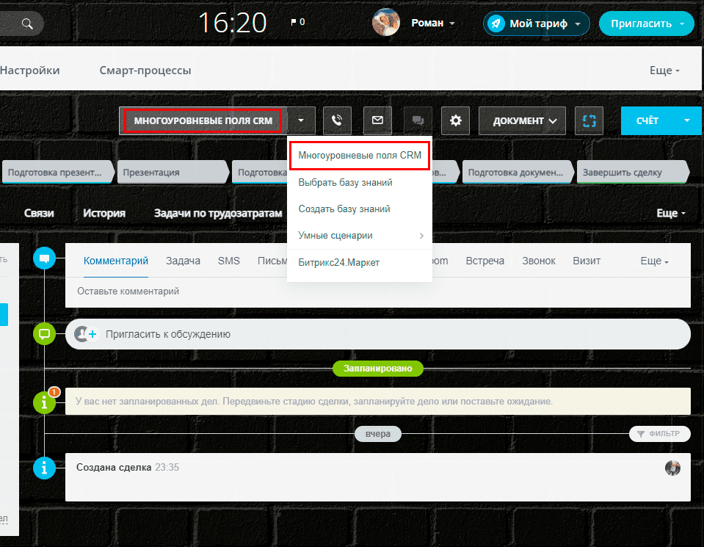
Task: Select Многоуровневые поля CRM menu entry
Action: [360, 156]
